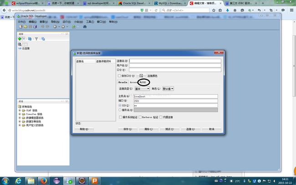Click into the 用户名 input field
296x185 pixels.
click(175, 65)
